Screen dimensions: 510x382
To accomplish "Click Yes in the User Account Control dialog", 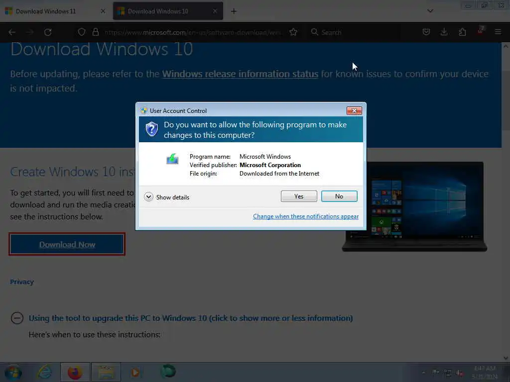I will [x=299, y=196].
